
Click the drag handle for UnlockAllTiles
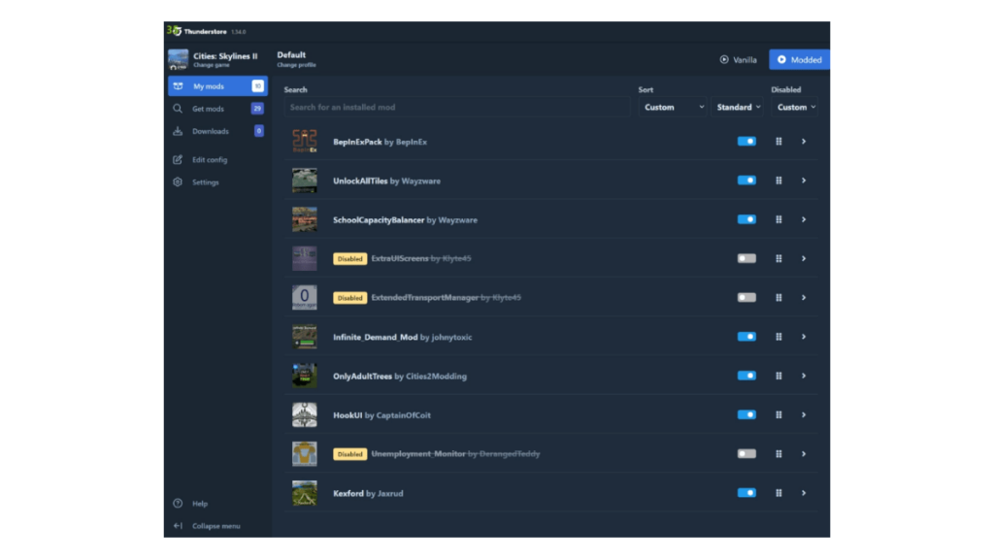click(779, 181)
